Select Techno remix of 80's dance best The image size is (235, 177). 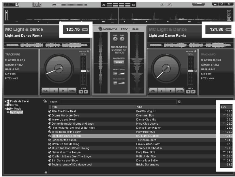tap(140, 165)
